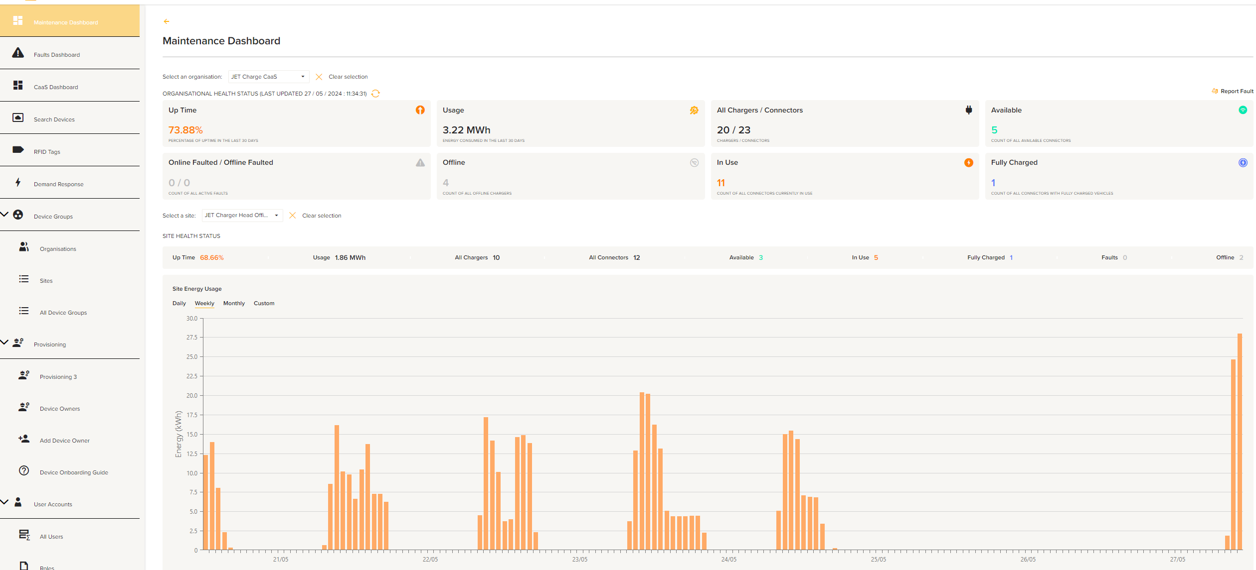Click the Up Time arrow icon
The width and height of the screenshot is (1256, 570).
[420, 110]
